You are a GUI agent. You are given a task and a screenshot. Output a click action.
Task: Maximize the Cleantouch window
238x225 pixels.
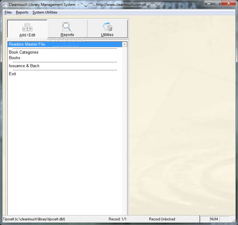coord(217,3)
